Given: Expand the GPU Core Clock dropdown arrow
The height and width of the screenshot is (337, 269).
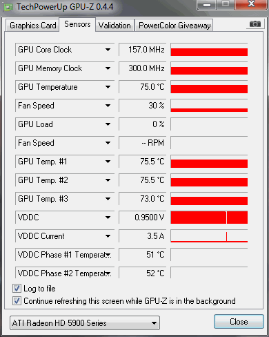Looking at the screenshot, I should click(108, 50).
